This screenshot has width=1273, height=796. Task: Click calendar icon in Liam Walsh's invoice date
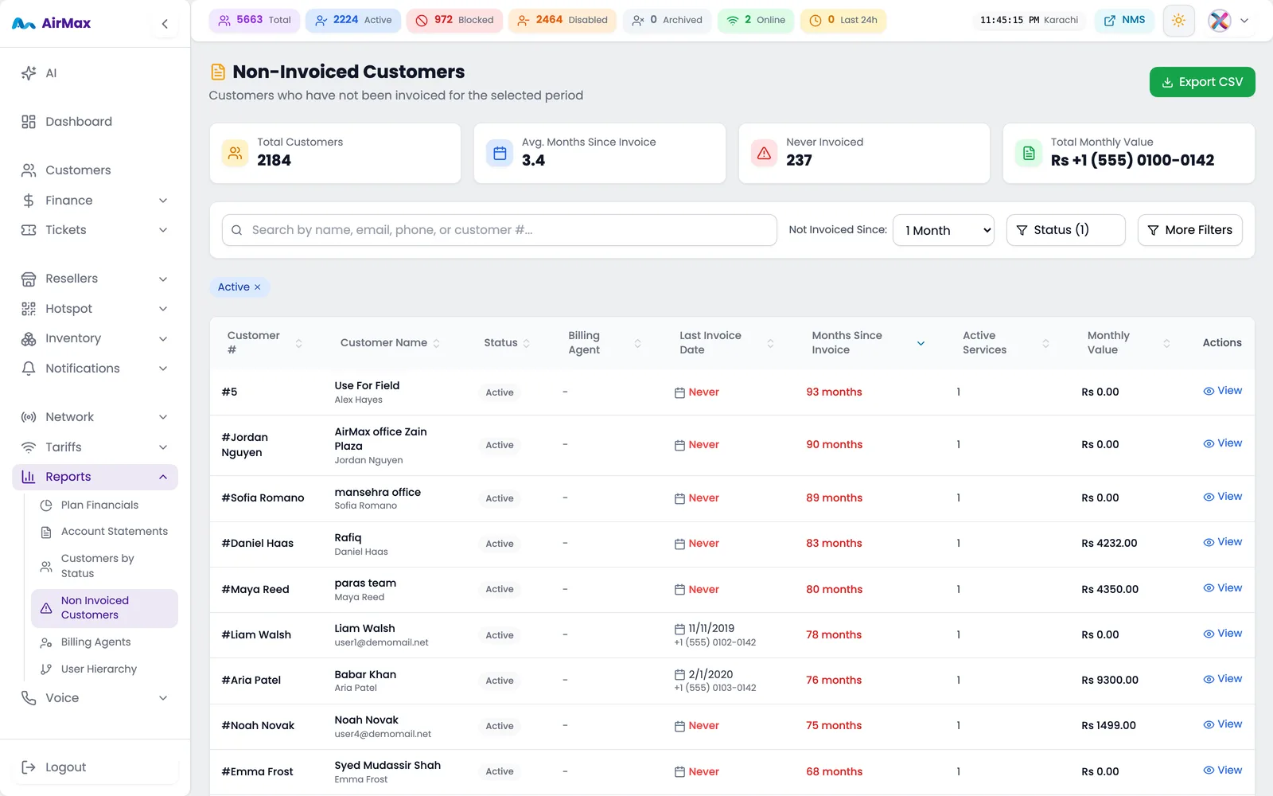(679, 629)
